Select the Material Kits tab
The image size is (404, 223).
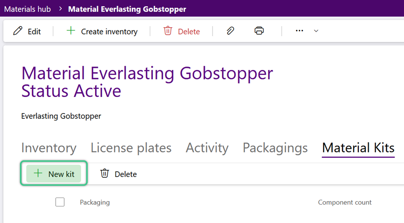[358, 148]
